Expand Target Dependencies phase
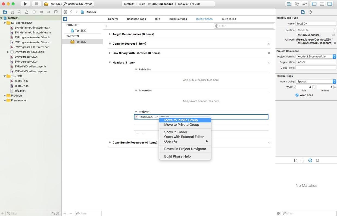 pos(110,34)
